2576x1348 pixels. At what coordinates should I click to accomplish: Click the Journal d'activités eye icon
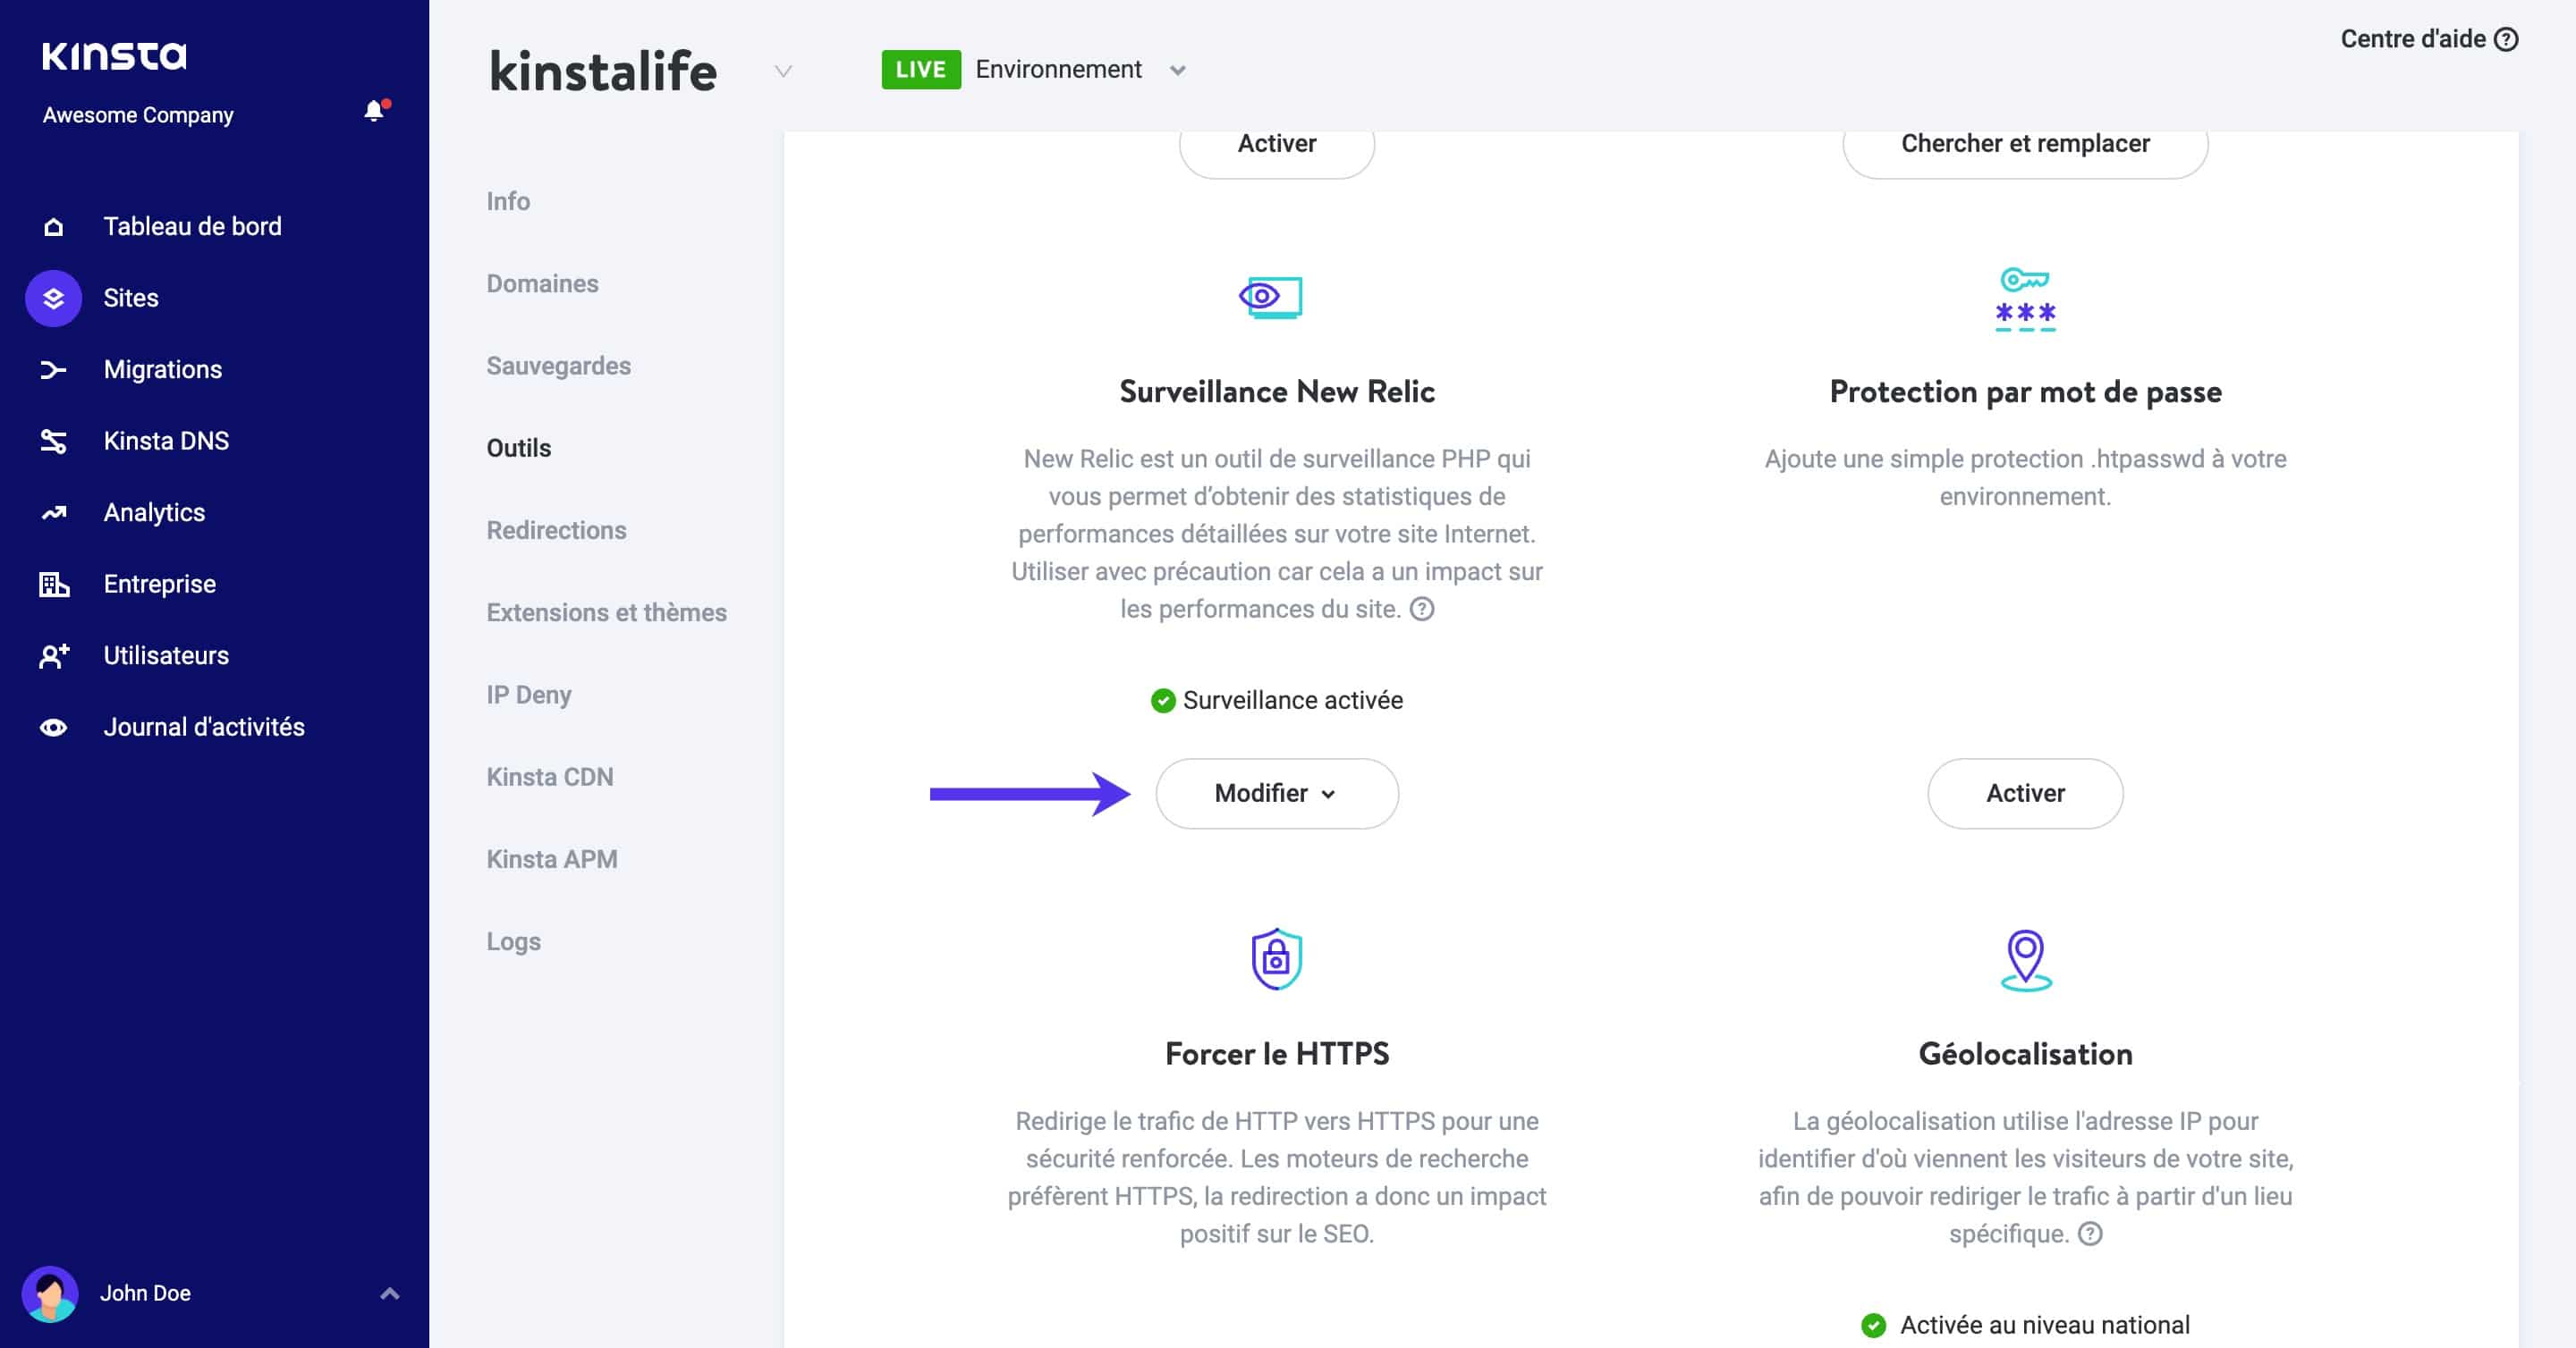52,727
